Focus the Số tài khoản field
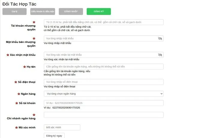This screenshot has height=138, width=216. (x=103, y=103)
